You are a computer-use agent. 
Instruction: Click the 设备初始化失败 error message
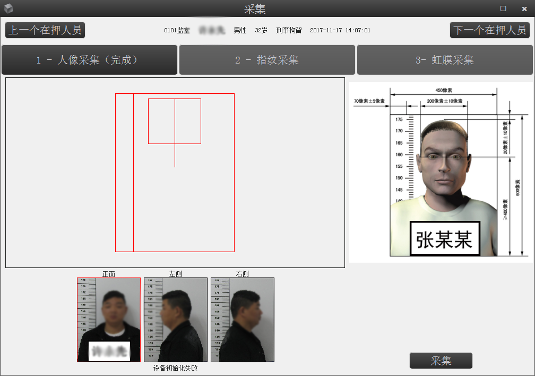coord(175,369)
